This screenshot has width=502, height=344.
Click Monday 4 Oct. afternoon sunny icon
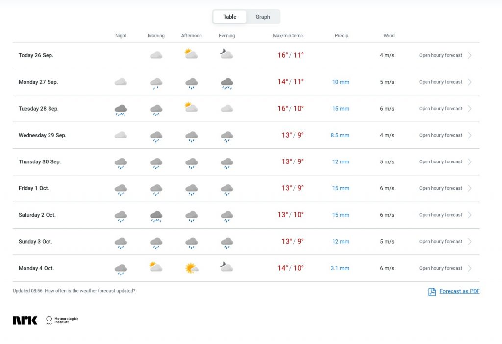(x=192, y=268)
